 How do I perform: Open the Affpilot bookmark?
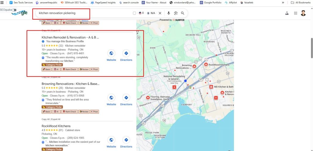point(230,2)
